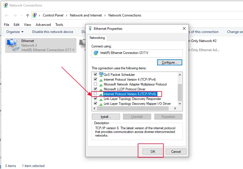The height and width of the screenshot is (169, 243).
Task: Click the network adapter icon beside Intel I217-V
Action: coord(96,53)
